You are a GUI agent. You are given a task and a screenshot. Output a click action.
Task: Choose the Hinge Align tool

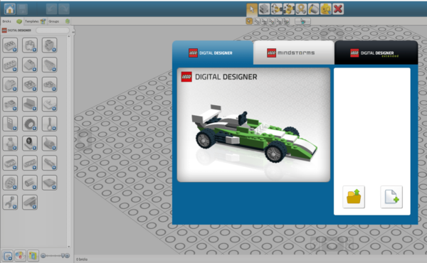click(x=289, y=9)
